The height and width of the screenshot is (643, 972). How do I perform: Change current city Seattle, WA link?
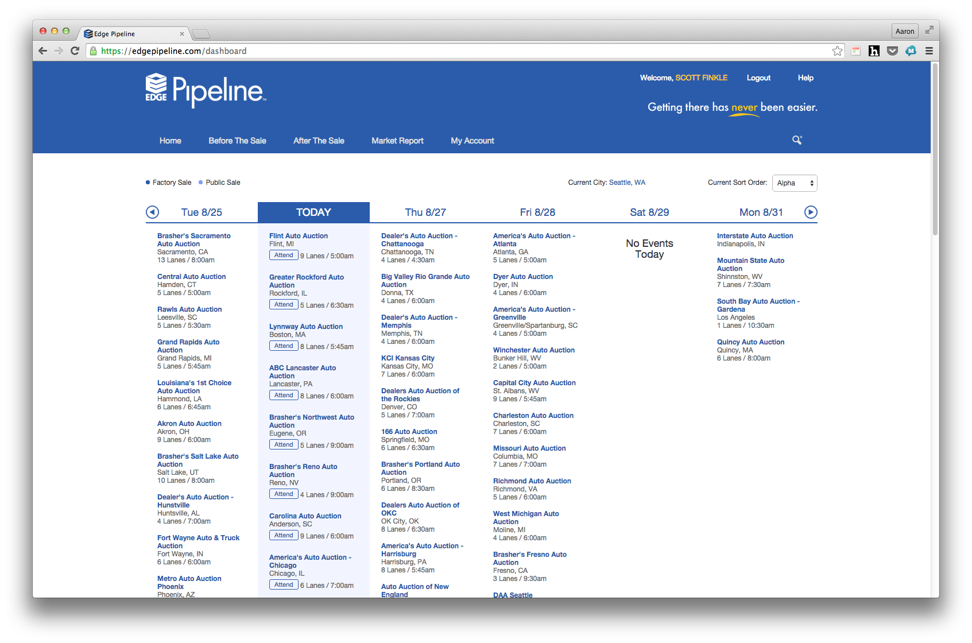click(x=627, y=183)
